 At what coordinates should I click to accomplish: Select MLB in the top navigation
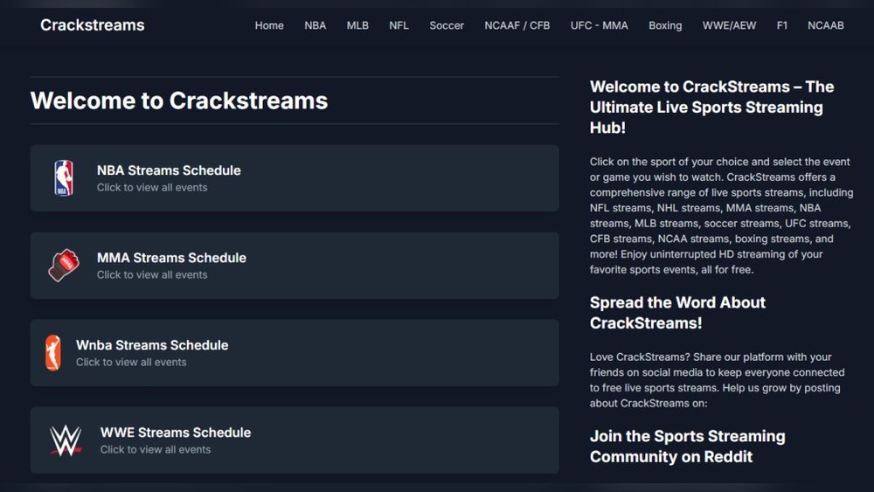click(357, 25)
